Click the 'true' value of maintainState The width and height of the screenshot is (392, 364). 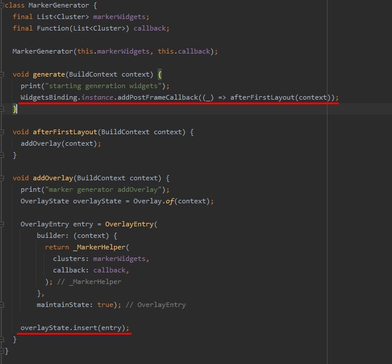[105, 305]
